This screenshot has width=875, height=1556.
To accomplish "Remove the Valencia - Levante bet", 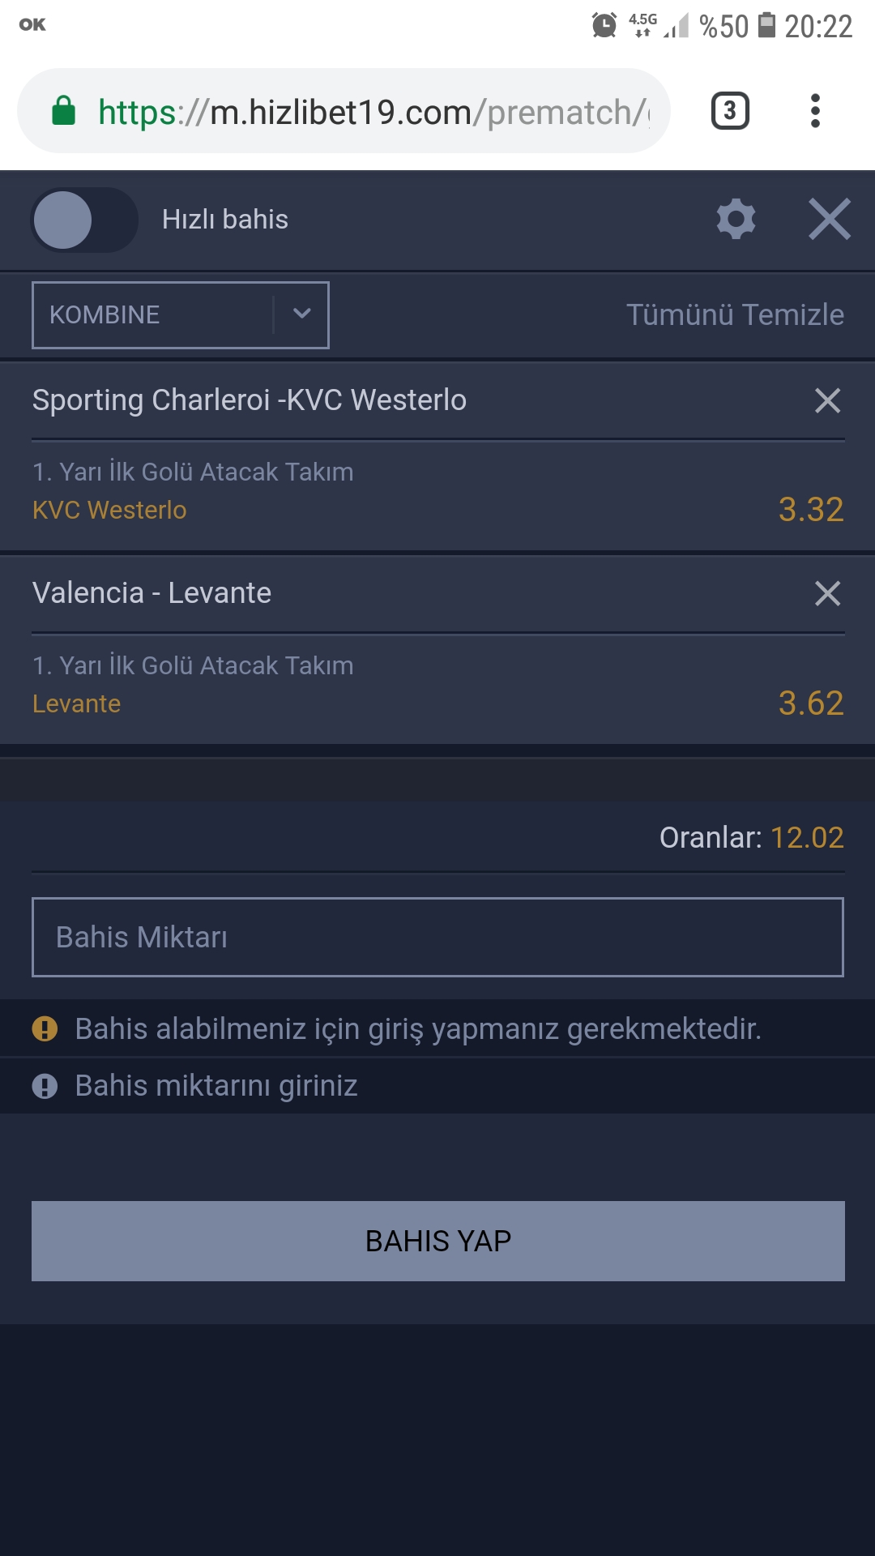I will [x=827, y=593].
